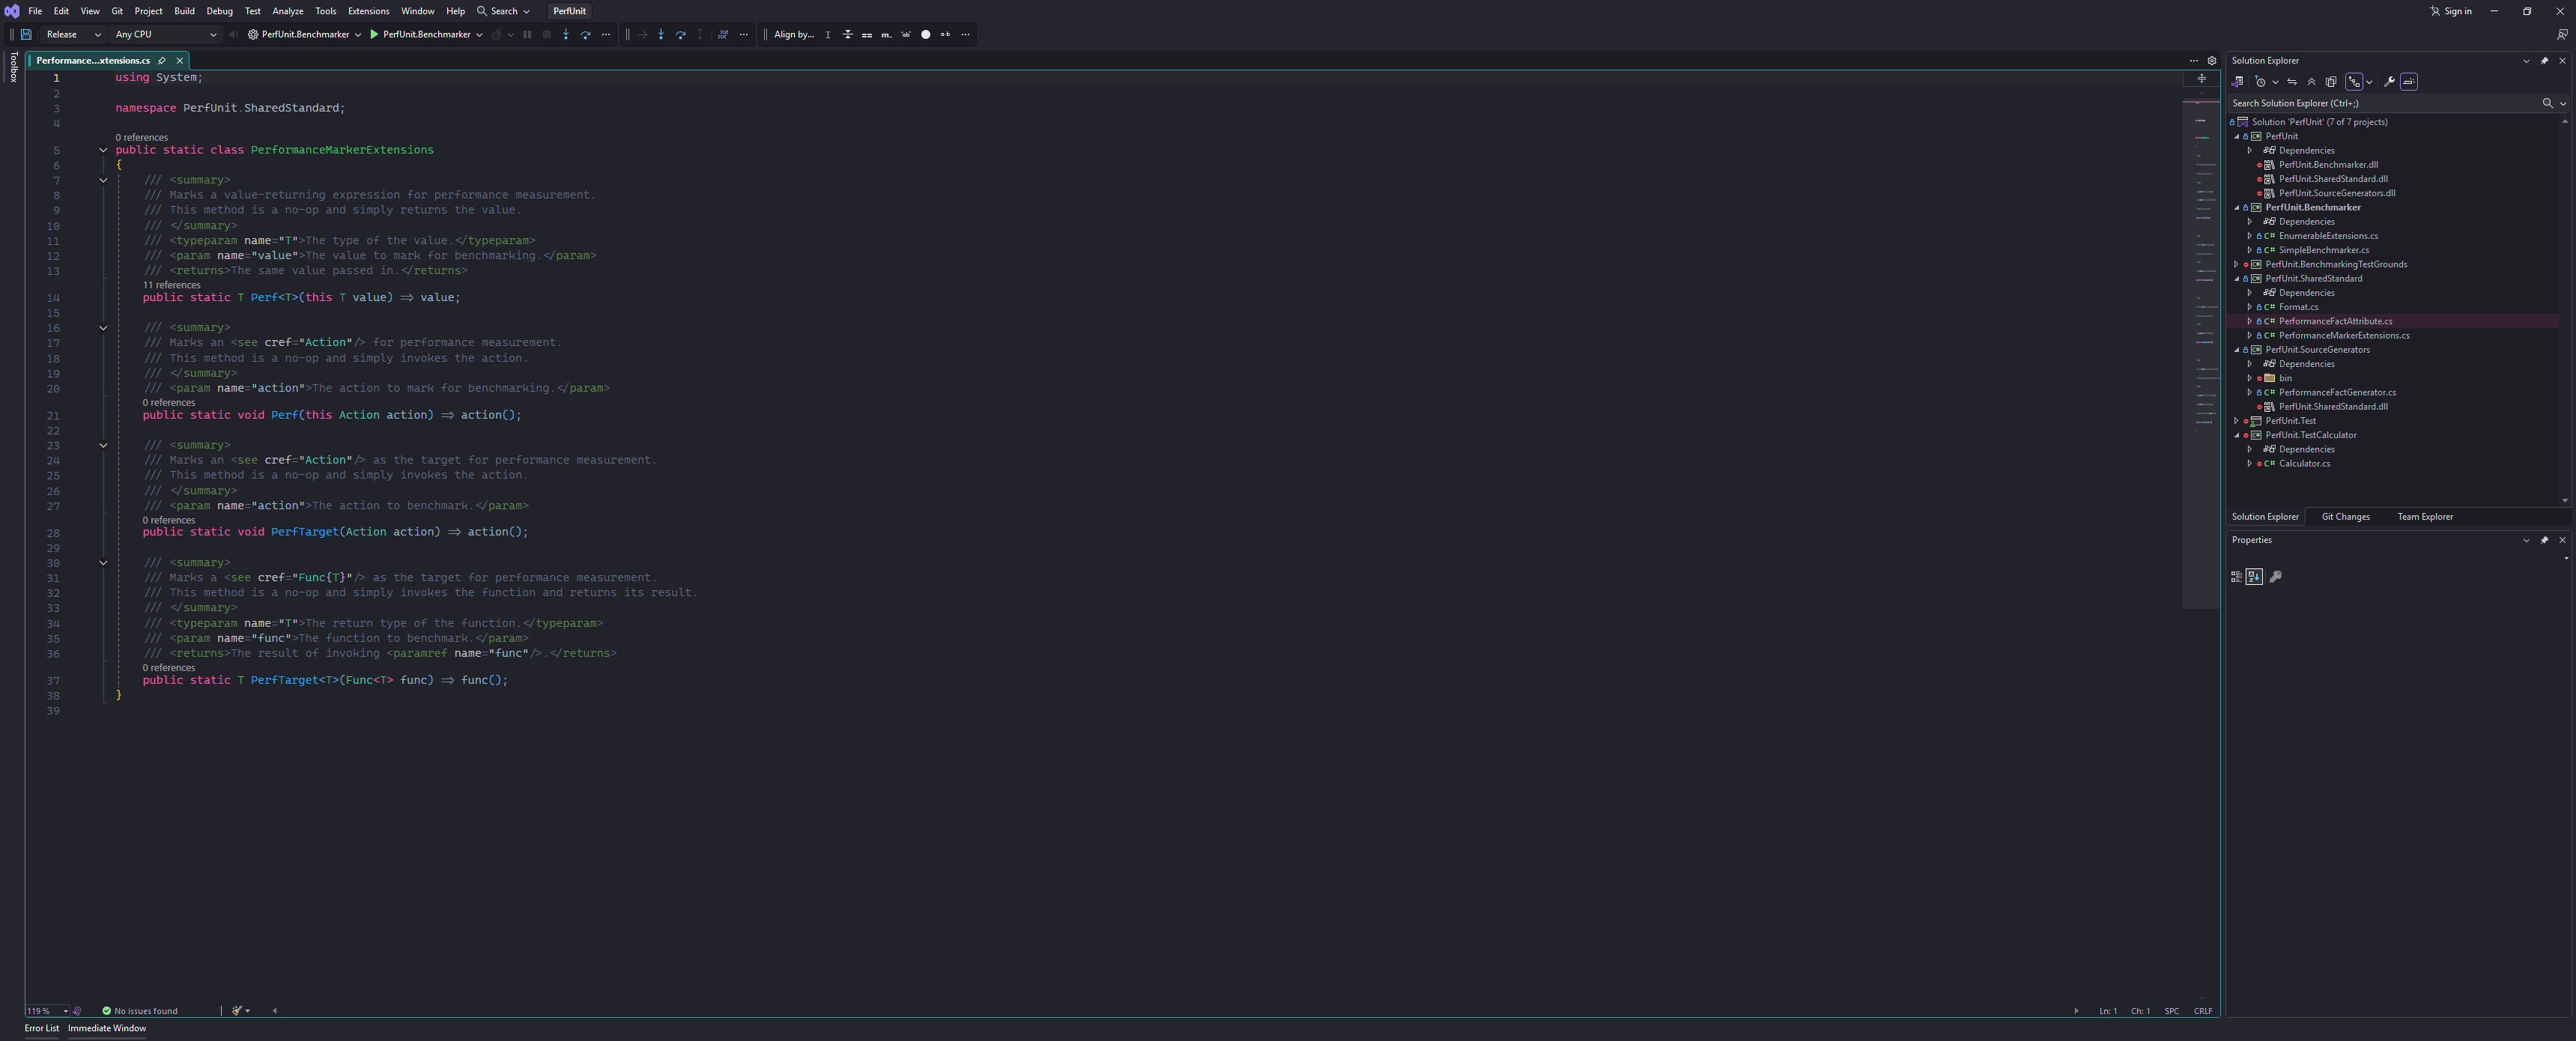Click Pending Changes Filter clock icon
The image size is (2576, 1041).
(2260, 82)
